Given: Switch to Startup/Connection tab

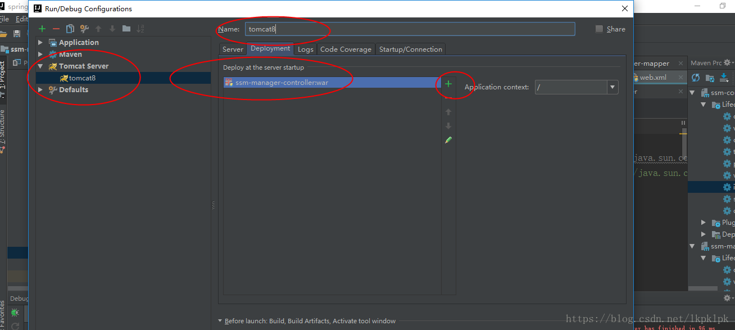Looking at the screenshot, I should 411,49.
